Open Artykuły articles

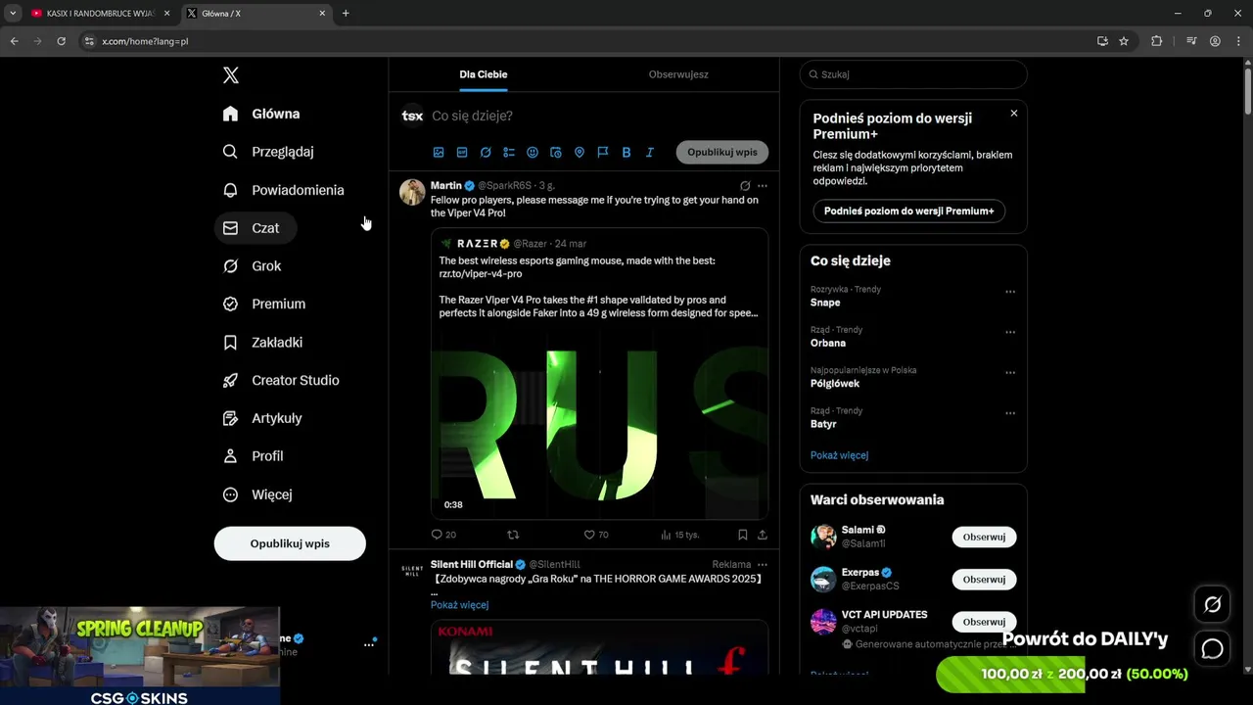262,418
